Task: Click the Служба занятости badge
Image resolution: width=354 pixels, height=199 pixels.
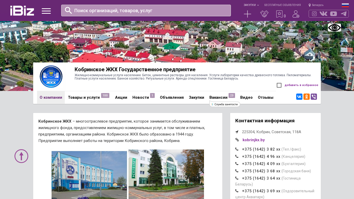Action: pyautogui.click(x=225, y=104)
